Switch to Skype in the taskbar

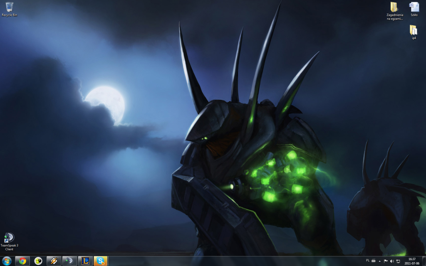101,261
